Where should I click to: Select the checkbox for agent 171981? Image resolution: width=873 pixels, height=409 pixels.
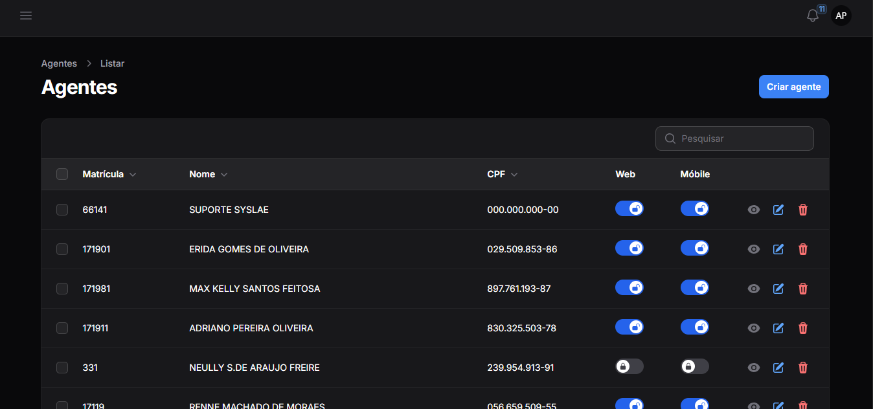click(62, 289)
